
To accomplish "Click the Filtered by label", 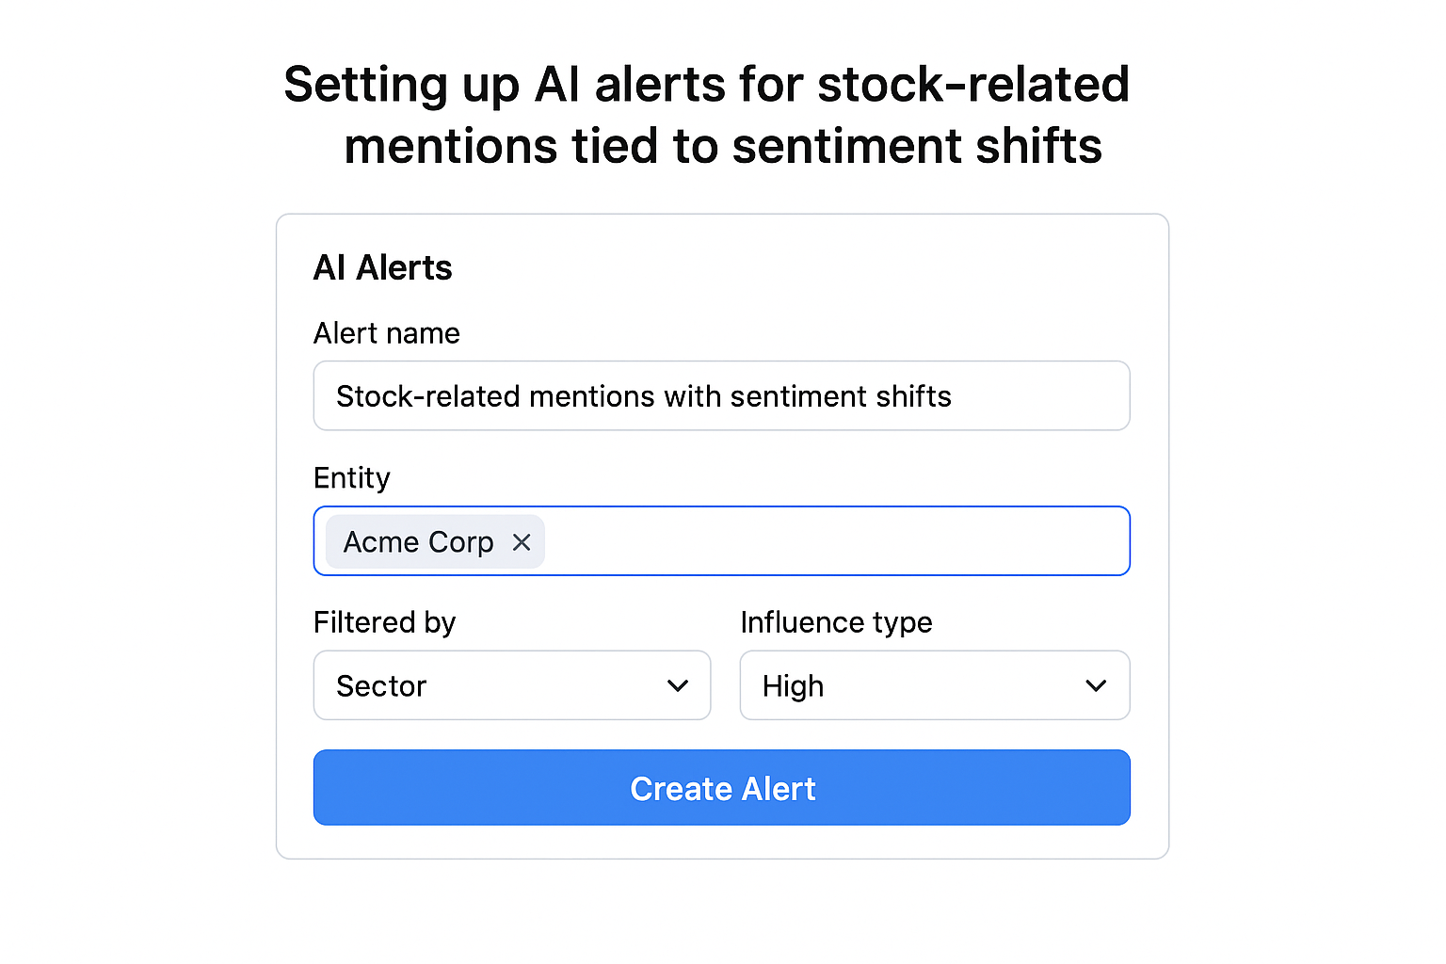I will tap(384, 622).
